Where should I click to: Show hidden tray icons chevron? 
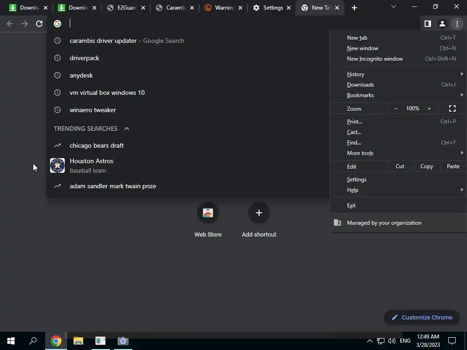coord(369,341)
